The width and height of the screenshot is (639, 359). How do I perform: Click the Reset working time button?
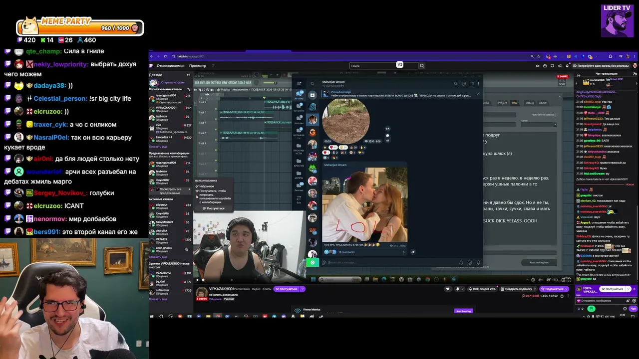pos(539,262)
